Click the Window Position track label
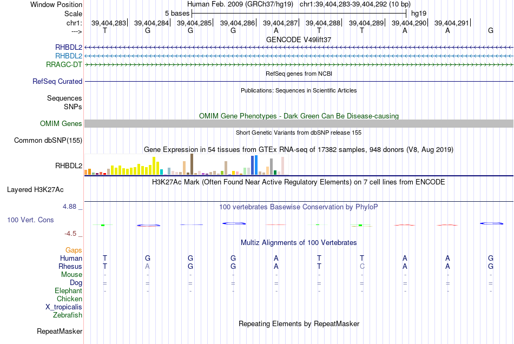Screen dimensions: 514x344 coord(56,4)
